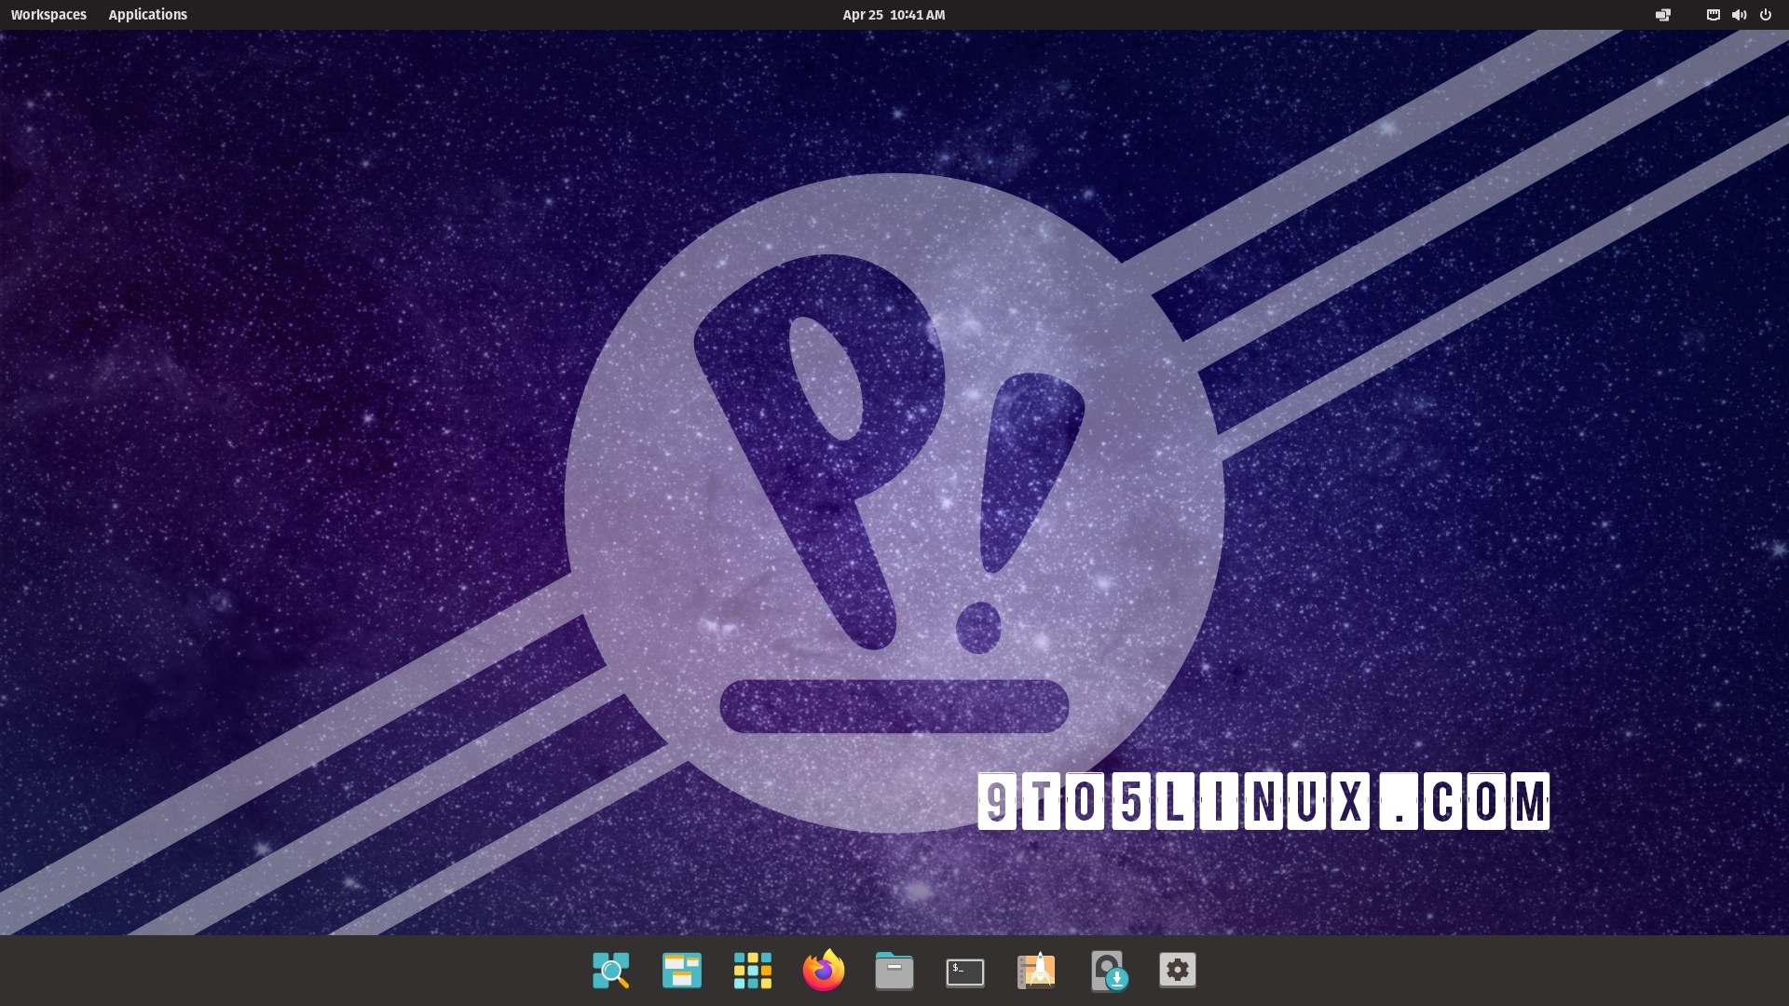Open wired network status indicator
The image size is (1789, 1006).
(1713, 15)
